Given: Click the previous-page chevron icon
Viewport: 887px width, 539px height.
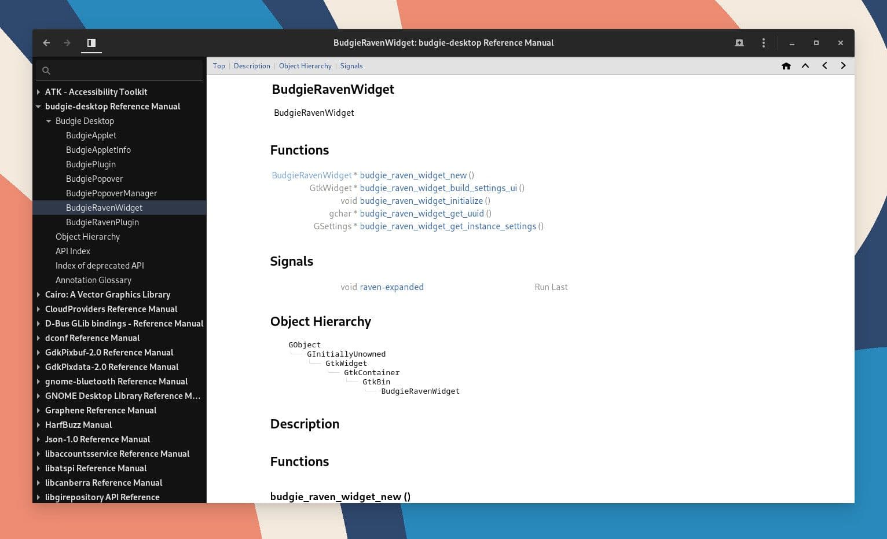Looking at the screenshot, I should (824, 65).
